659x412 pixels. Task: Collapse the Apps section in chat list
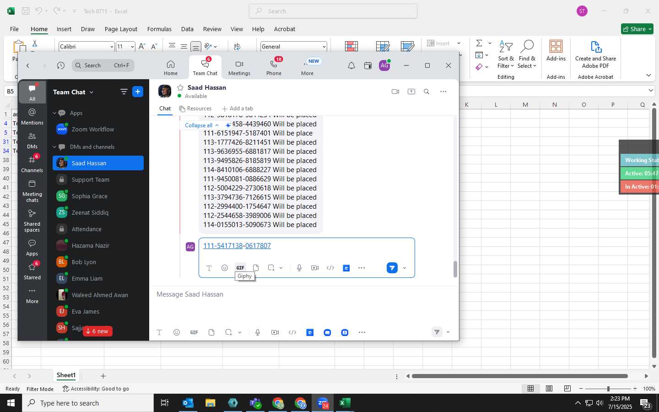54,113
